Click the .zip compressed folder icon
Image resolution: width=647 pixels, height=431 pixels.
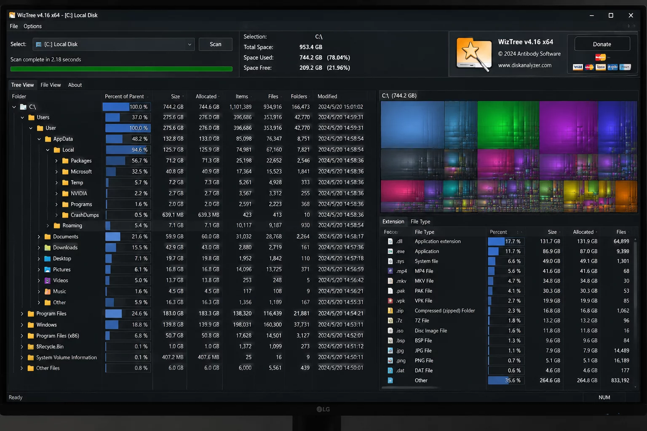click(x=390, y=311)
